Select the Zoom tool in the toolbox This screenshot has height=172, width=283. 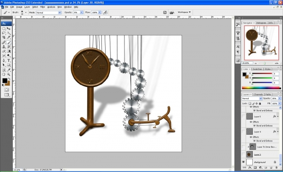point(8,74)
